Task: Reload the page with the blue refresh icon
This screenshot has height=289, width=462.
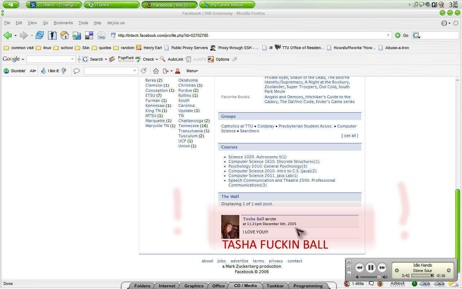Action: point(40,35)
